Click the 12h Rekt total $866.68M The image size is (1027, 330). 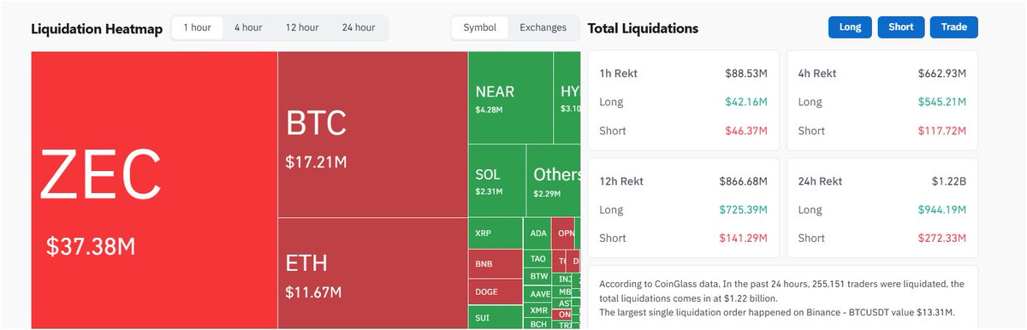tap(744, 181)
